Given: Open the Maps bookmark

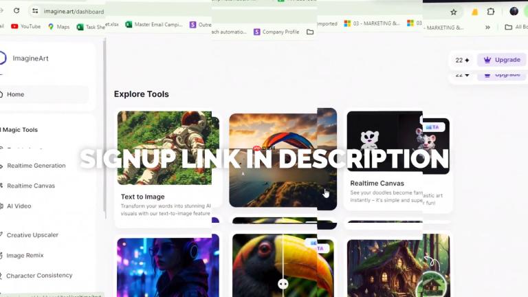Looking at the screenshot, I should pyautogui.click(x=58, y=27).
